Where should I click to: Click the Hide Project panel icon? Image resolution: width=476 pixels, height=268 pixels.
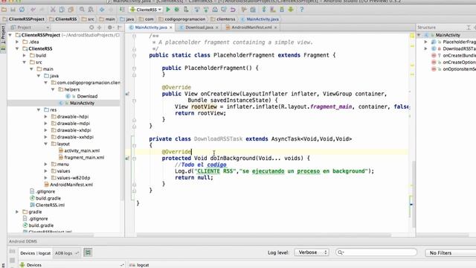[x=120, y=28]
